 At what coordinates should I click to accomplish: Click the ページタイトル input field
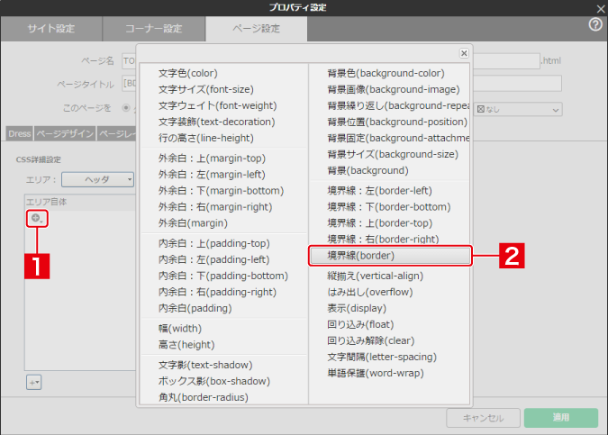(129, 84)
